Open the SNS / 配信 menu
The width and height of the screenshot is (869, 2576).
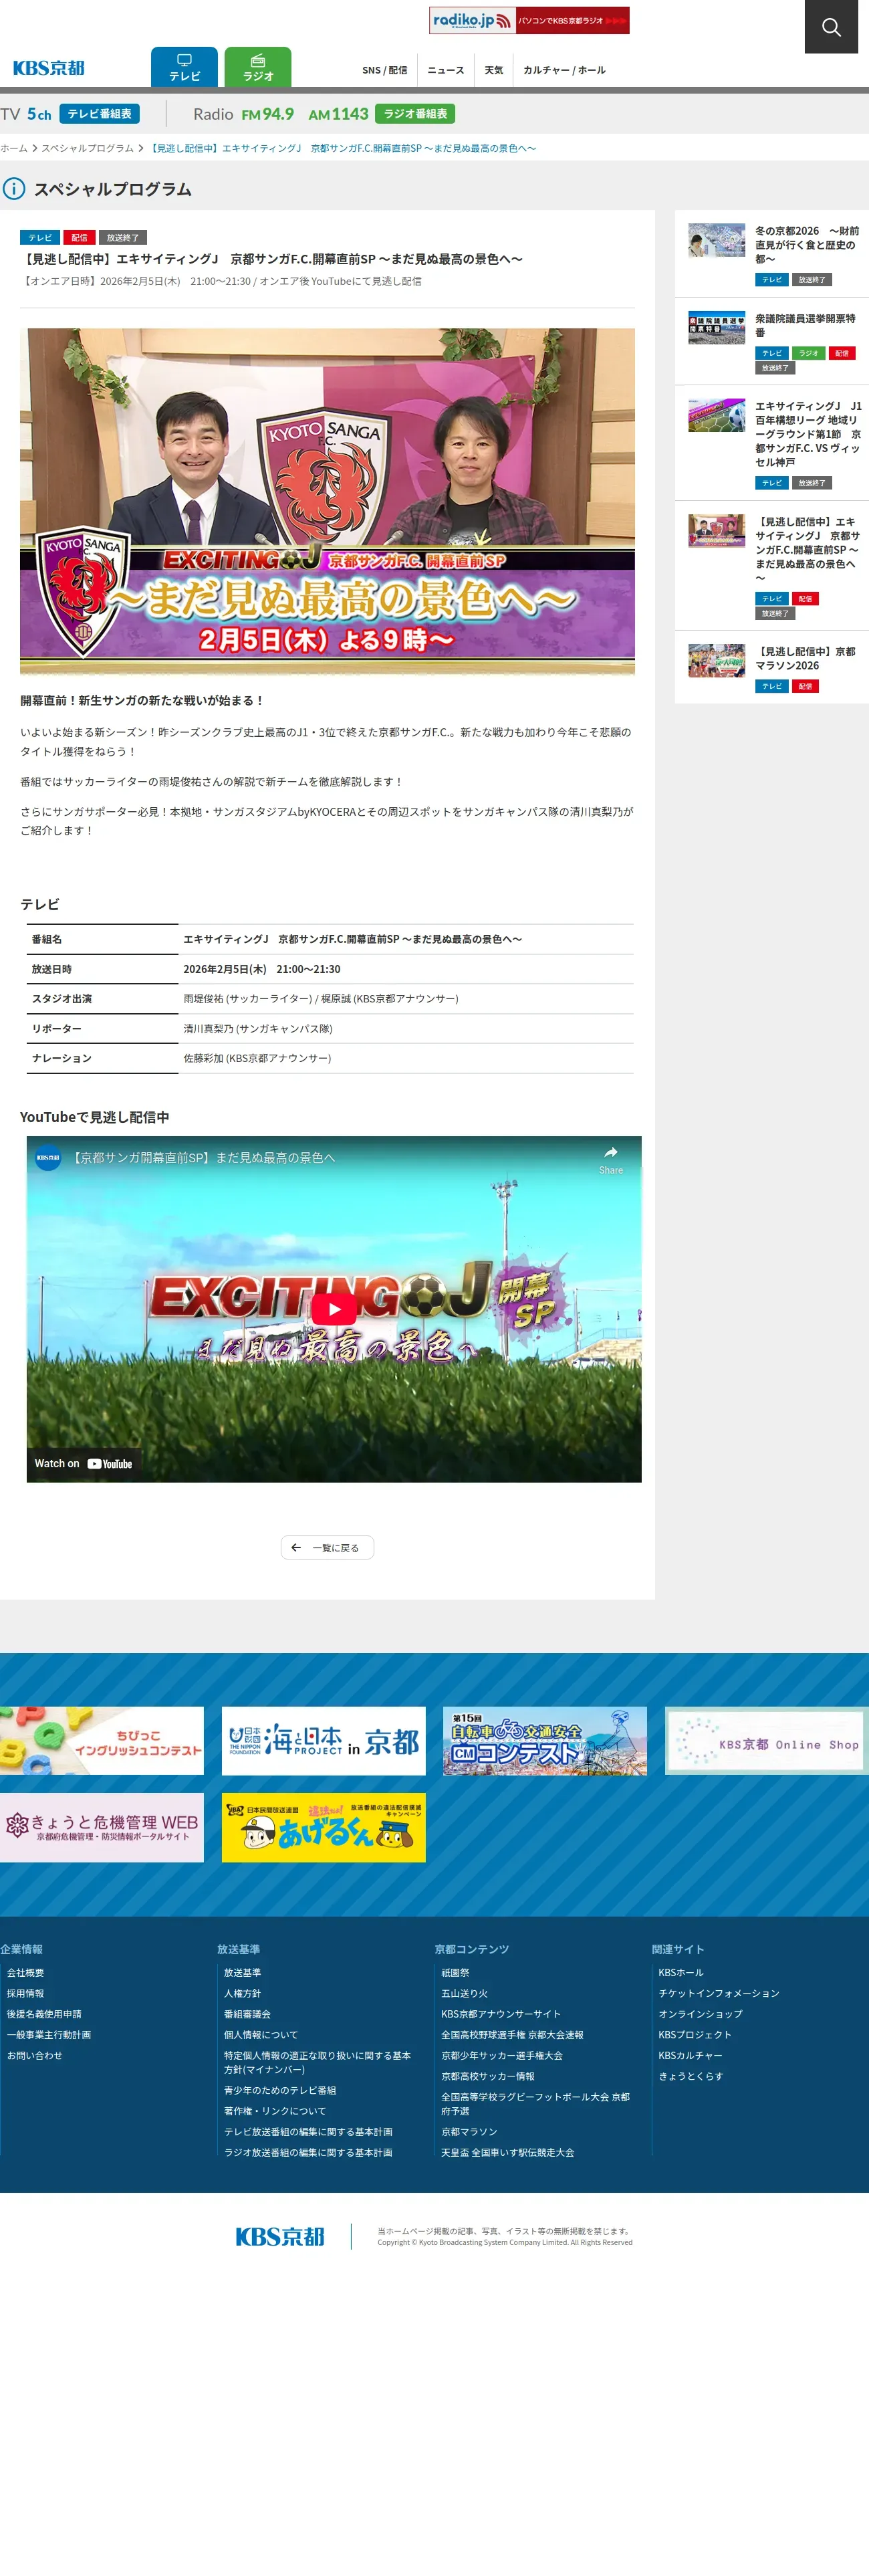(x=384, y=70)
